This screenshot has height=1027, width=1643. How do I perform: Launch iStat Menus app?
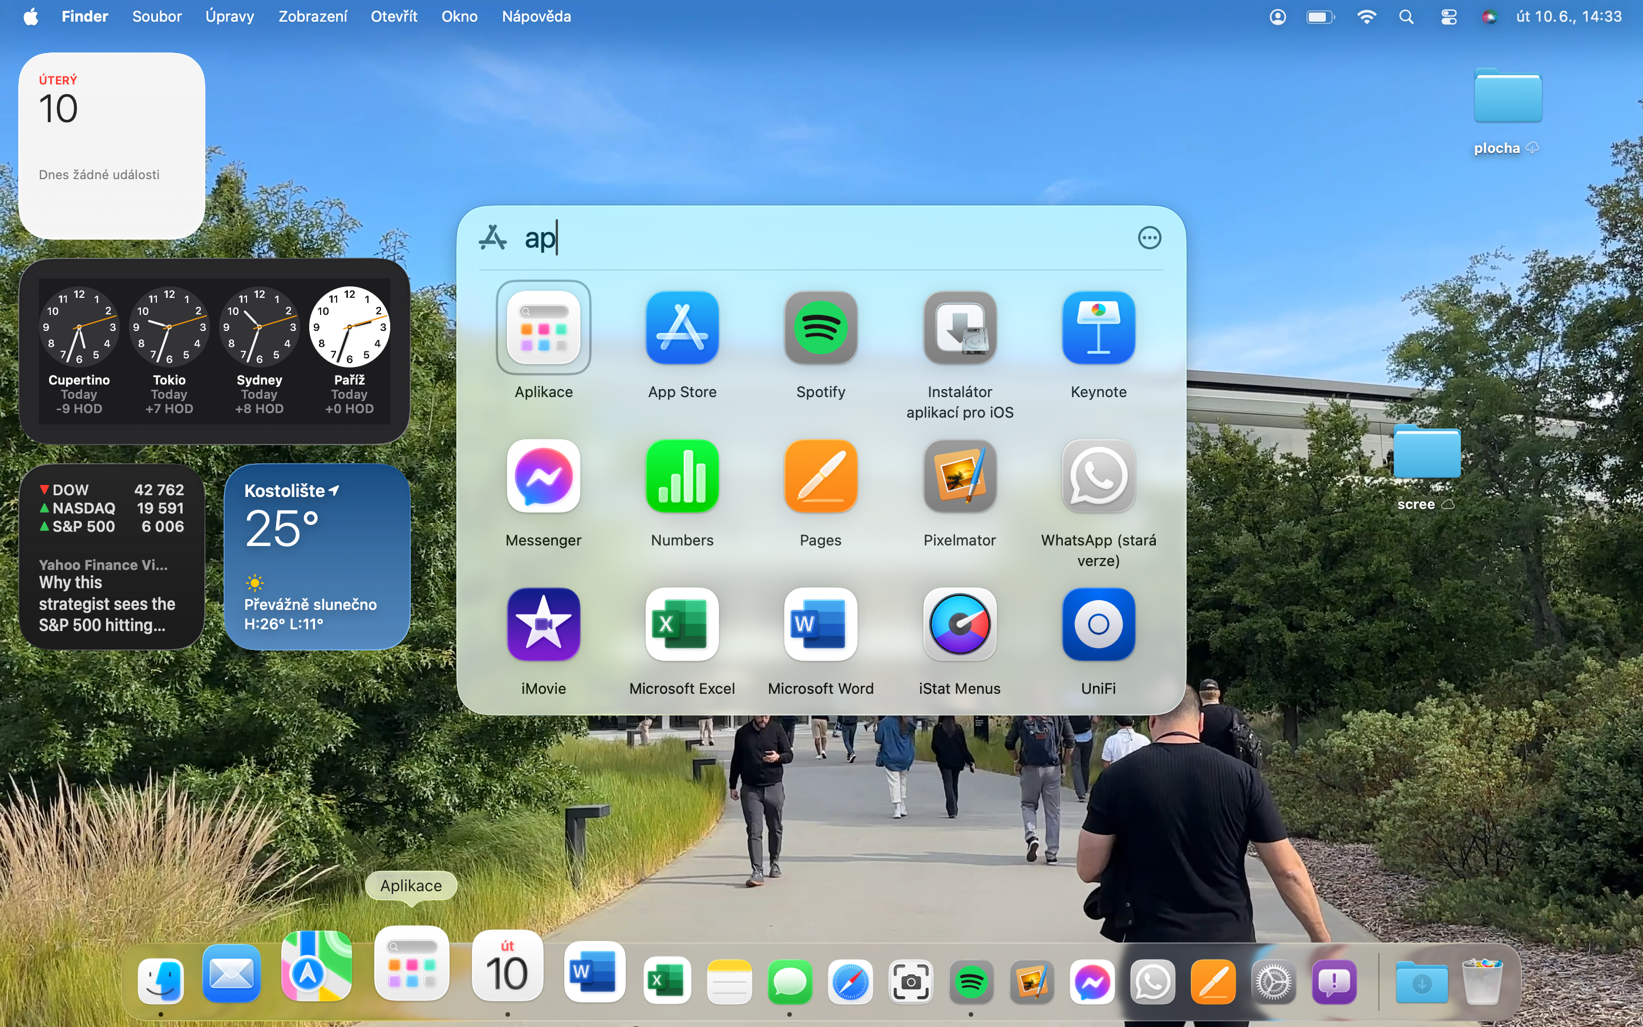[x=960, y=624]
